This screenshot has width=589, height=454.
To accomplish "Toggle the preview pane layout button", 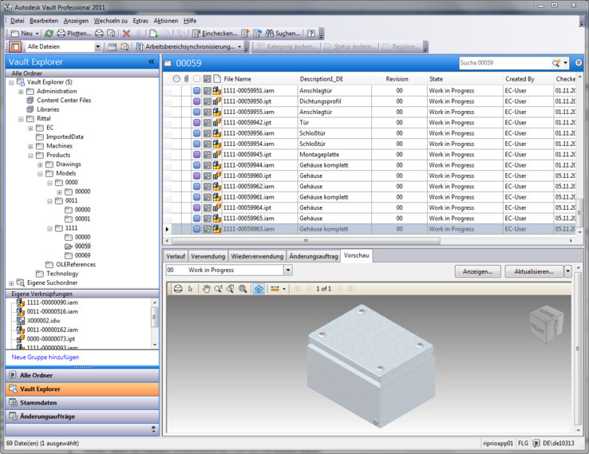I will click(15, 47).
